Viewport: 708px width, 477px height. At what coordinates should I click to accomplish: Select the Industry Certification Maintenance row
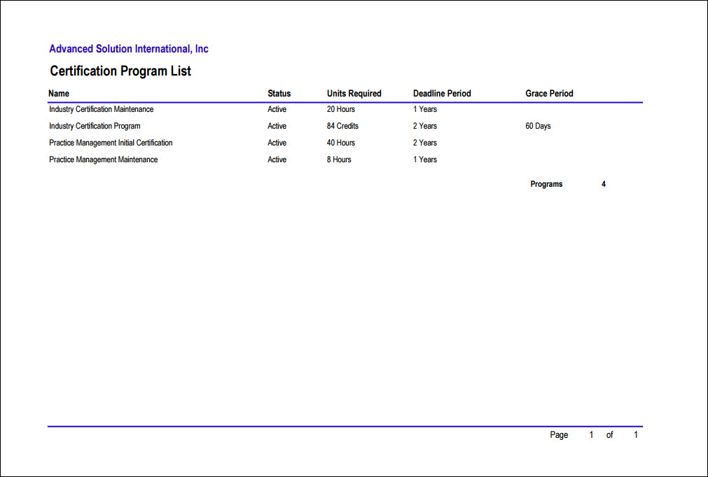point(100,109)
